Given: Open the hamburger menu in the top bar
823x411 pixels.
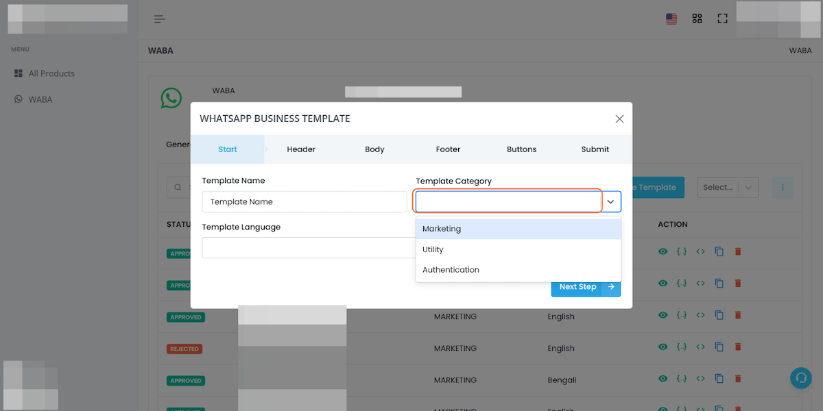Looking at the screenshot, I should click(x=159, y=19).
